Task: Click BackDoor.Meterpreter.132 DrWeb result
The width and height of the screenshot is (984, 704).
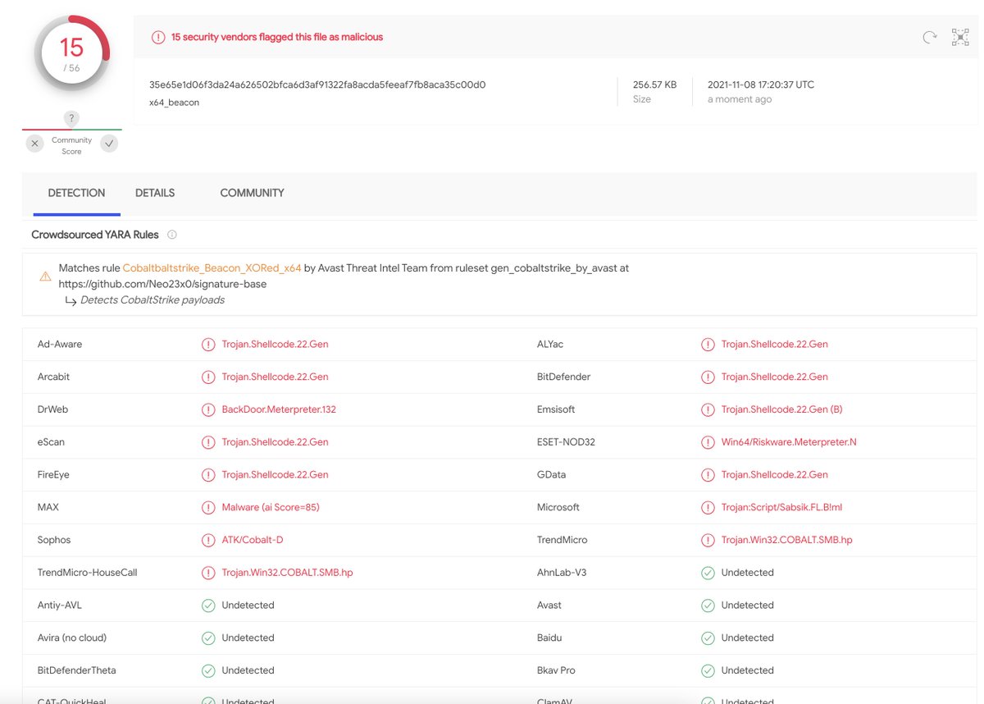Action: coord(279,409)
